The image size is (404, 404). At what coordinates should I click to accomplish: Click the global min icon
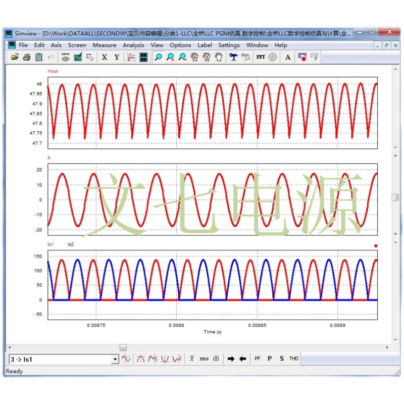[165, 359]
